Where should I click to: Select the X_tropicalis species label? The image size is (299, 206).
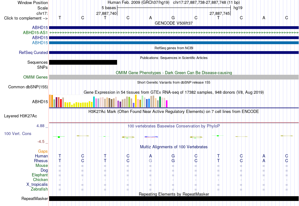coord(37,185)
